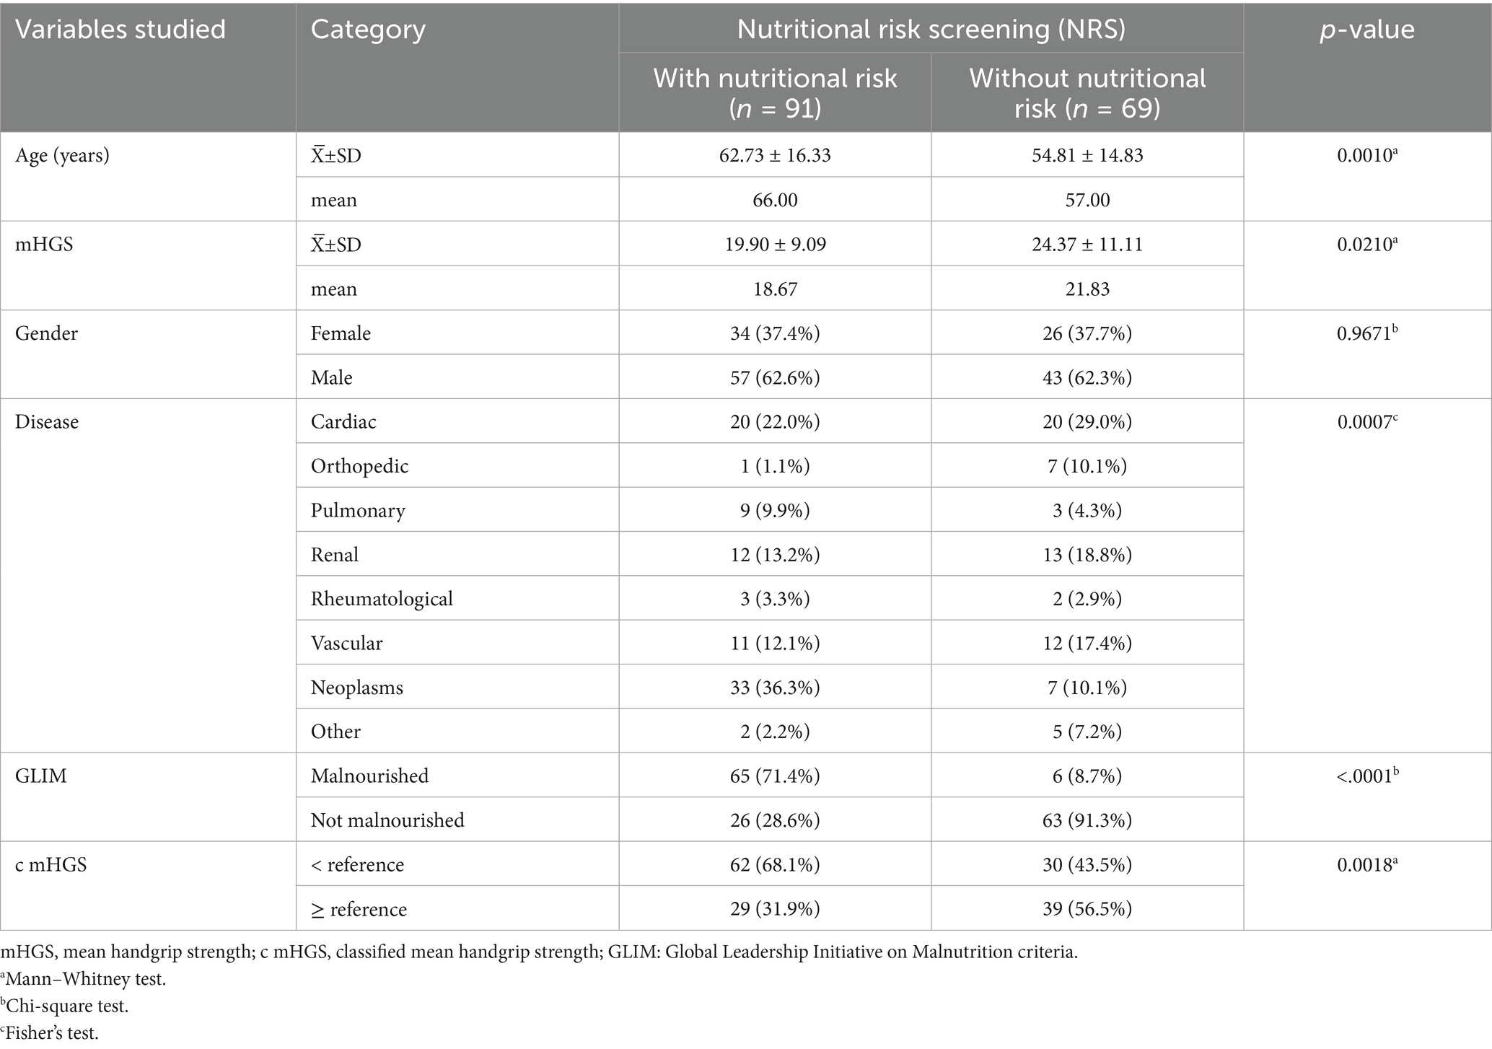Click the "Neoplasms" category cell
1492x1049 pixels.
click(x=356, y=688)
